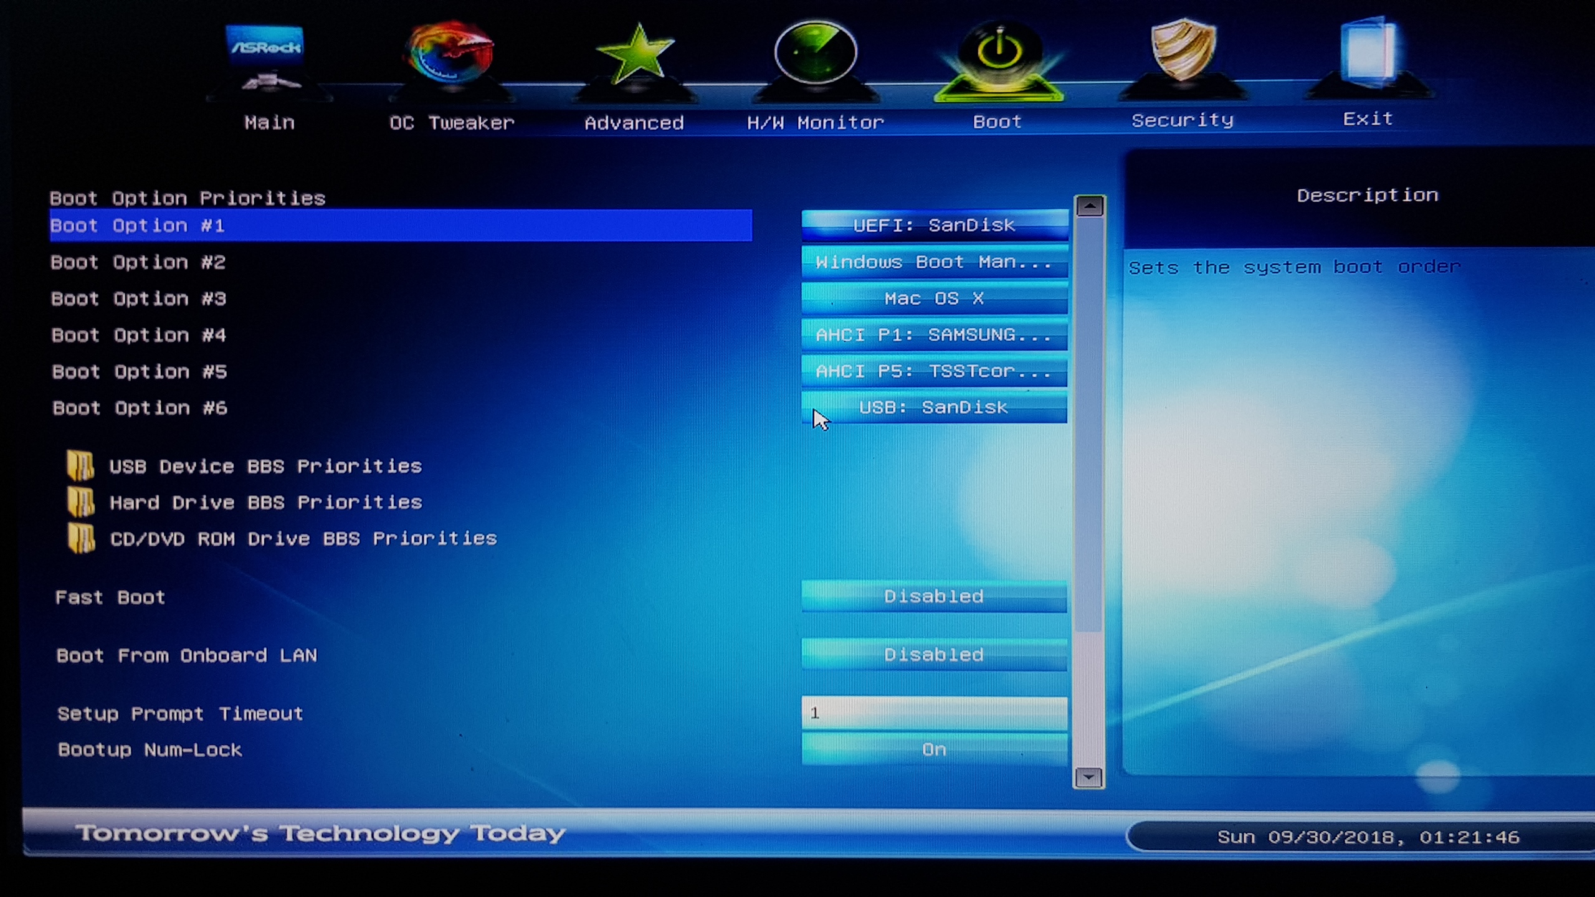Image resolution: width=1595 pixels, height=897 pixels.
Task: Click the USB Device BBS Priorities folder icon
Action: pyautogui.click(x=80, y=465)
